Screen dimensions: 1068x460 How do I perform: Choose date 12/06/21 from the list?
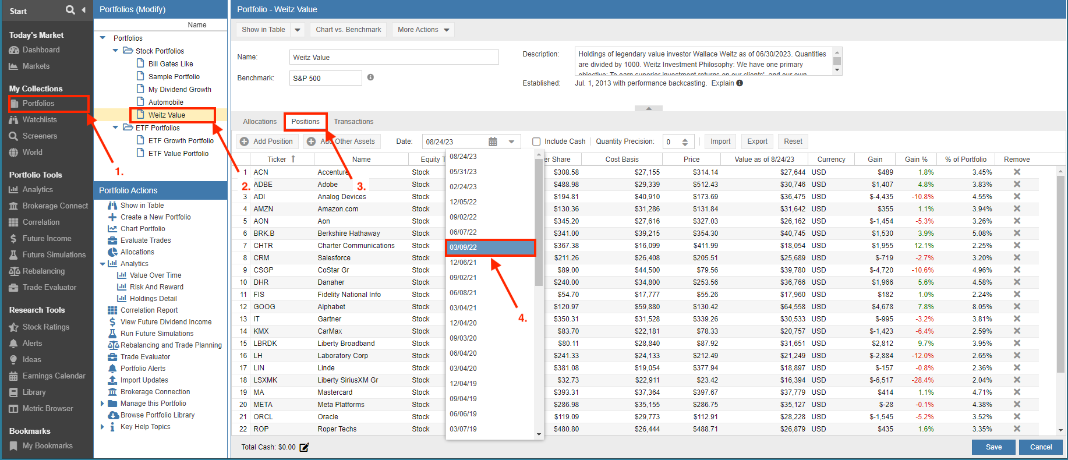[x=490, y=263]
